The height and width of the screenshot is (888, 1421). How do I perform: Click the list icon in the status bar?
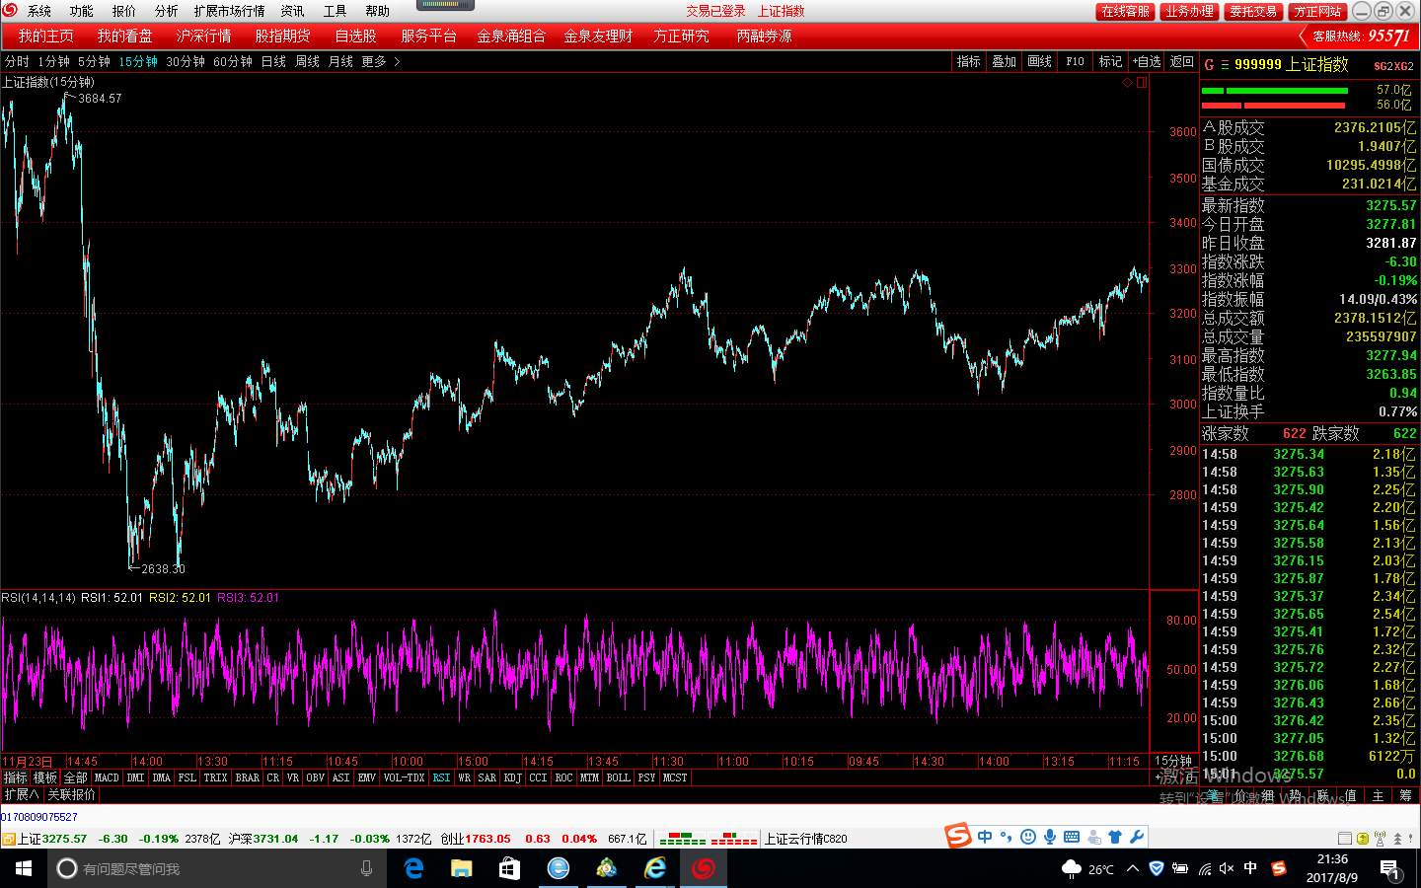point(1344,839)
